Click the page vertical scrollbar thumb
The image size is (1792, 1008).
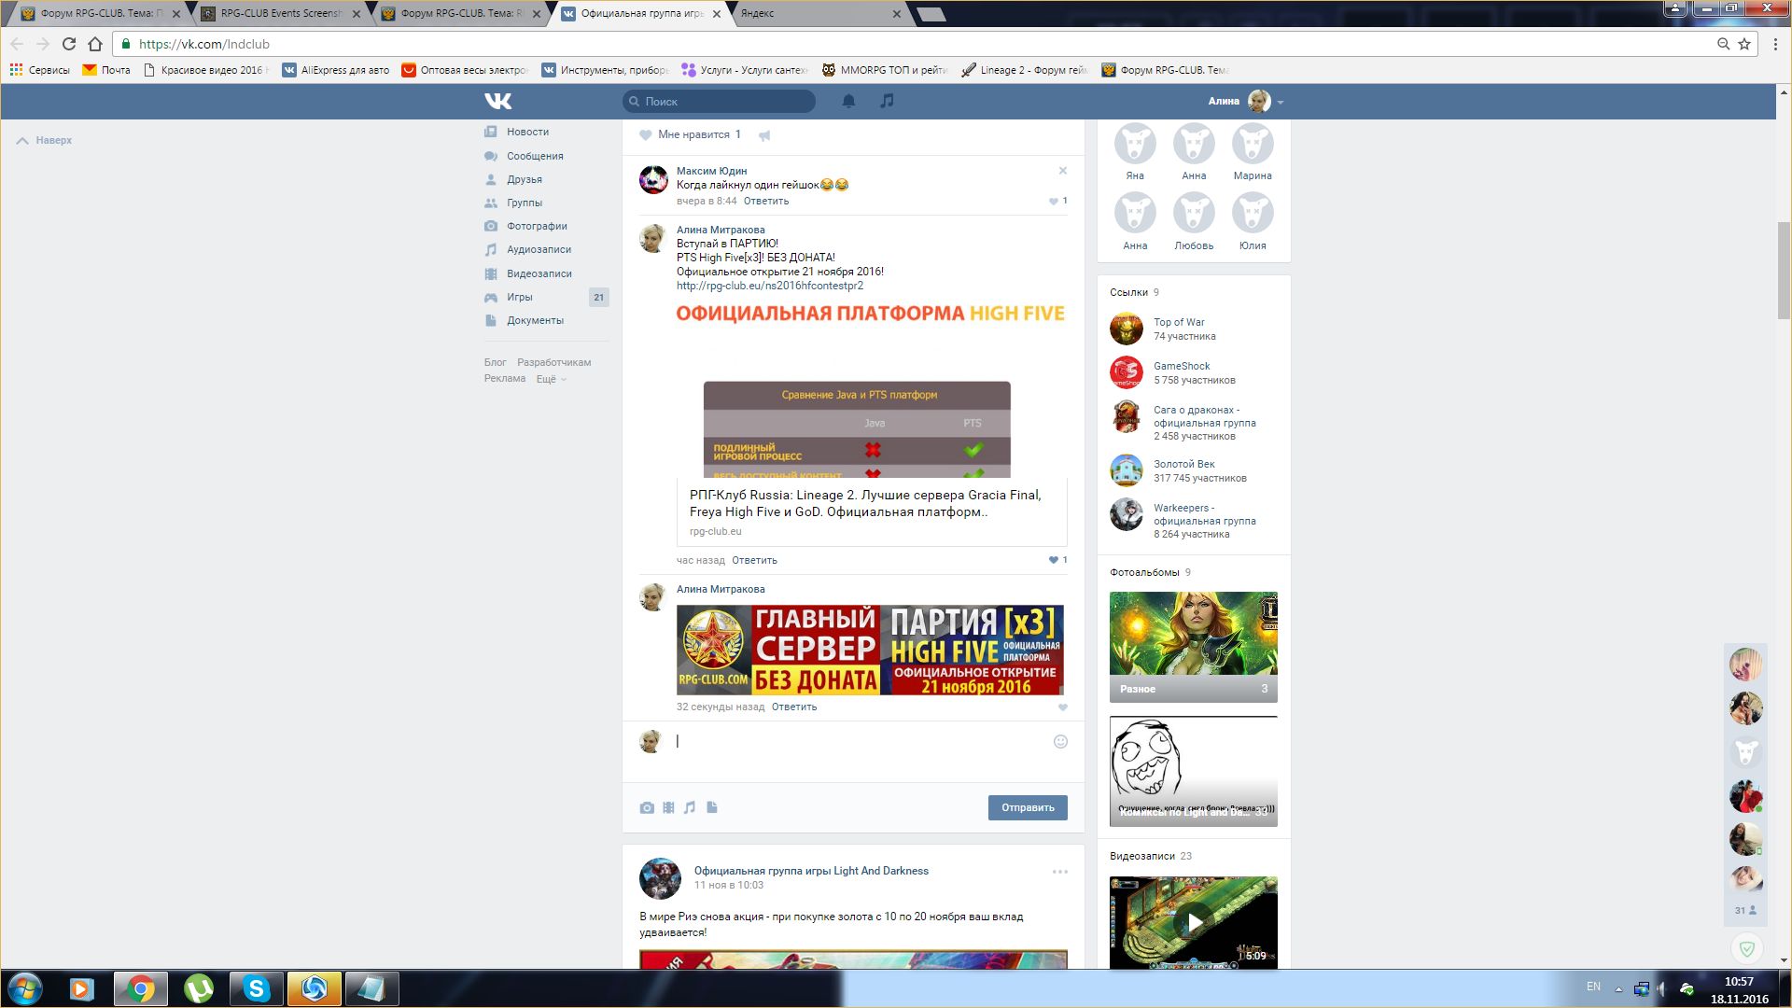click(x=1784, y=271)
